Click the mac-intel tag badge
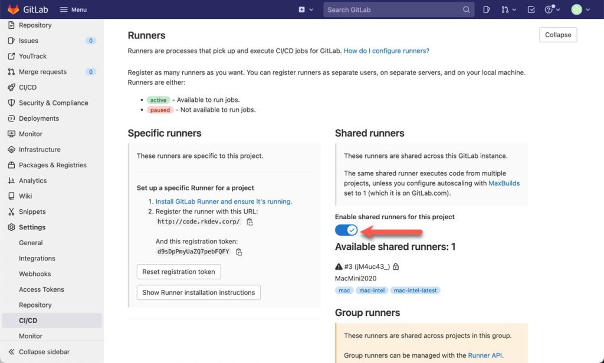This screenshot has width=604, height=363. [x=372, y=291]
